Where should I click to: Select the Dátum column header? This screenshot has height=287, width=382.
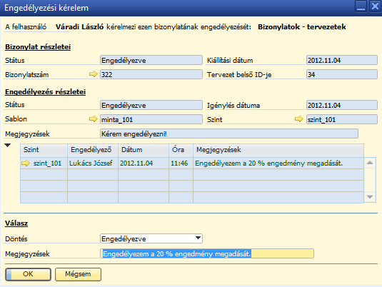click(x=144, y=150)
